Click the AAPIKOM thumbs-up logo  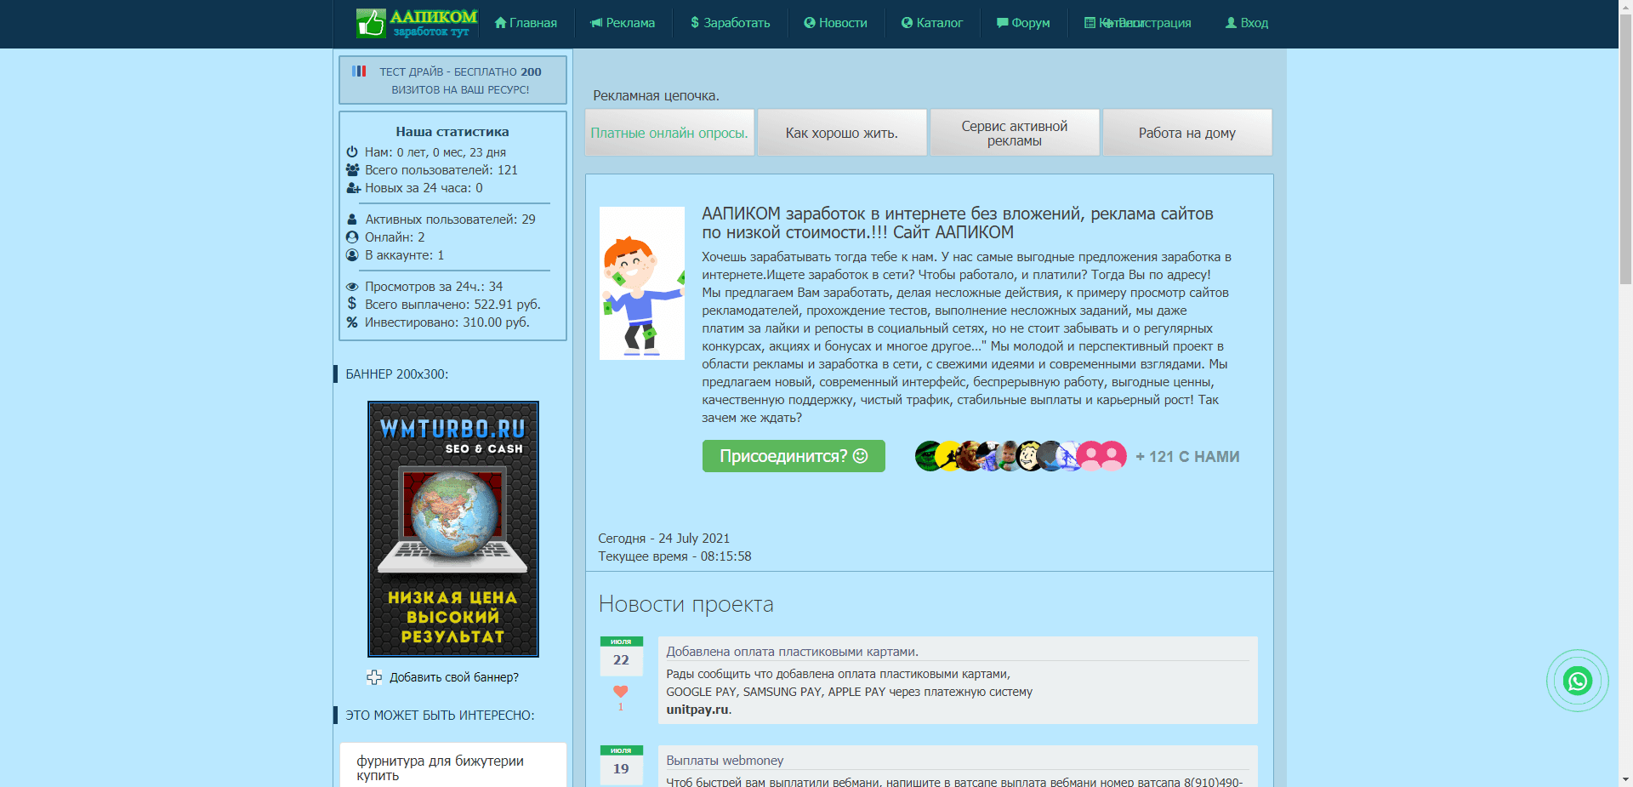[x=416, y=23]
